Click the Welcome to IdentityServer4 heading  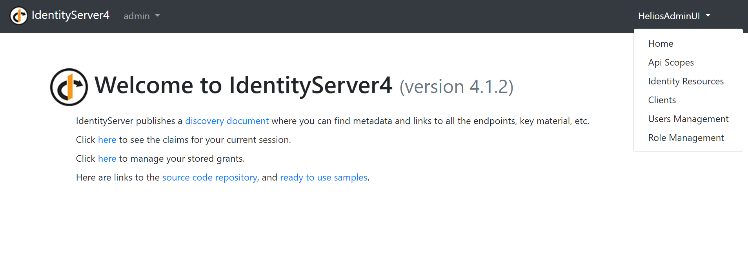pos(243,85)
